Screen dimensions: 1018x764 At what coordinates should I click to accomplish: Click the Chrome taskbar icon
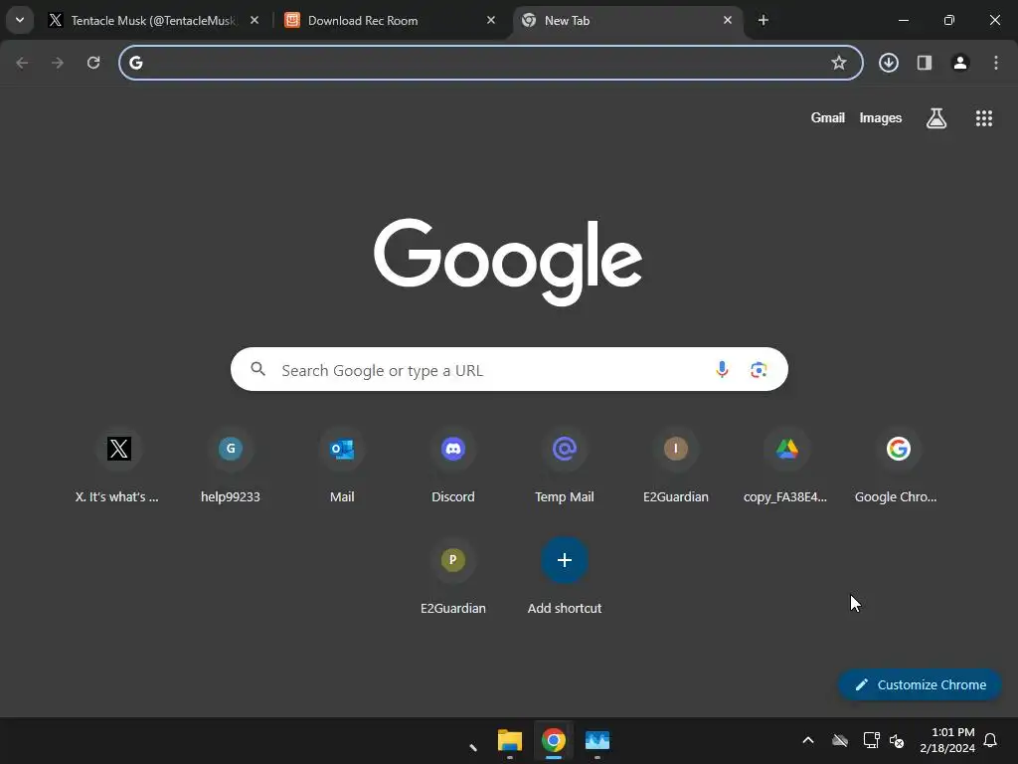pos(554,740)
